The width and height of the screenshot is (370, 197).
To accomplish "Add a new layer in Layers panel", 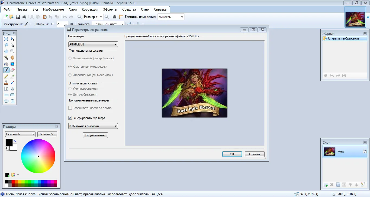I will point(326,185).
